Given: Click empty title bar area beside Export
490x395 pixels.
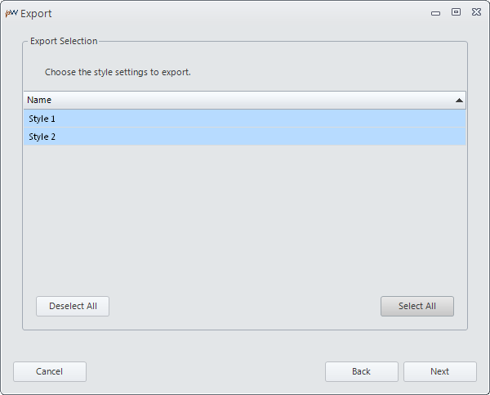Looking at the screenshot, I should pyautogui.click(x=238, y=13).
